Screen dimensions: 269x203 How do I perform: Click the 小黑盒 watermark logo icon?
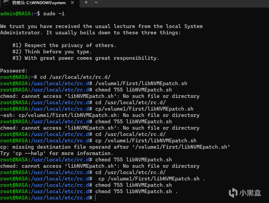pos(234,193)
